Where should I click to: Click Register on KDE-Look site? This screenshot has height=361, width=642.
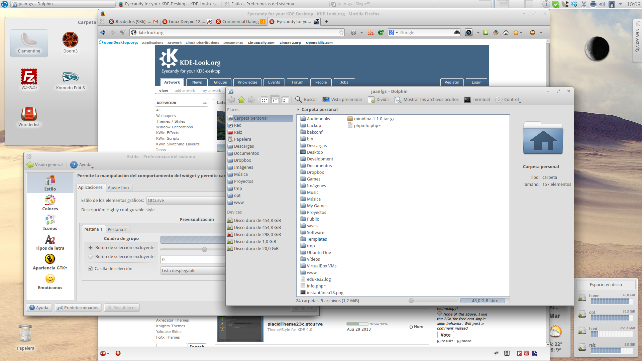452,82
